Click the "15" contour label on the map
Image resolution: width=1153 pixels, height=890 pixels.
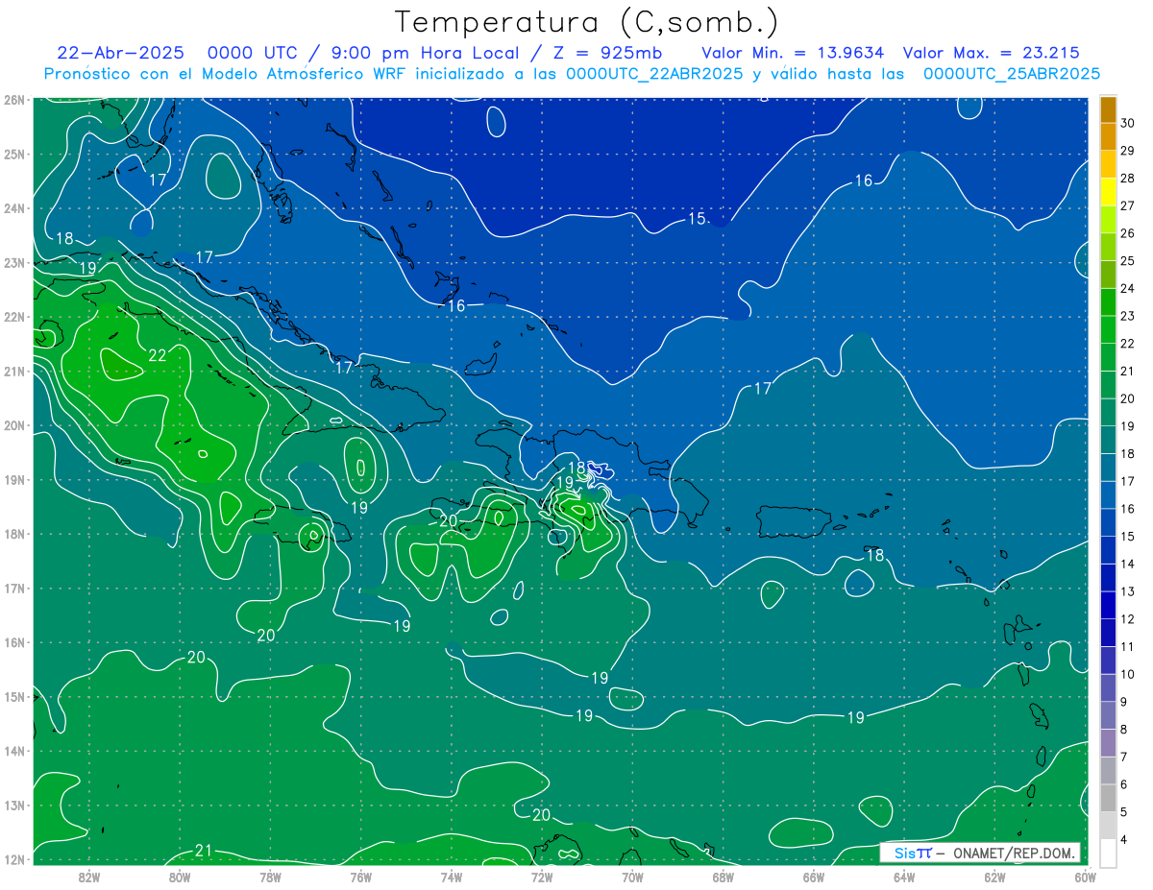[x=697, y=219]
